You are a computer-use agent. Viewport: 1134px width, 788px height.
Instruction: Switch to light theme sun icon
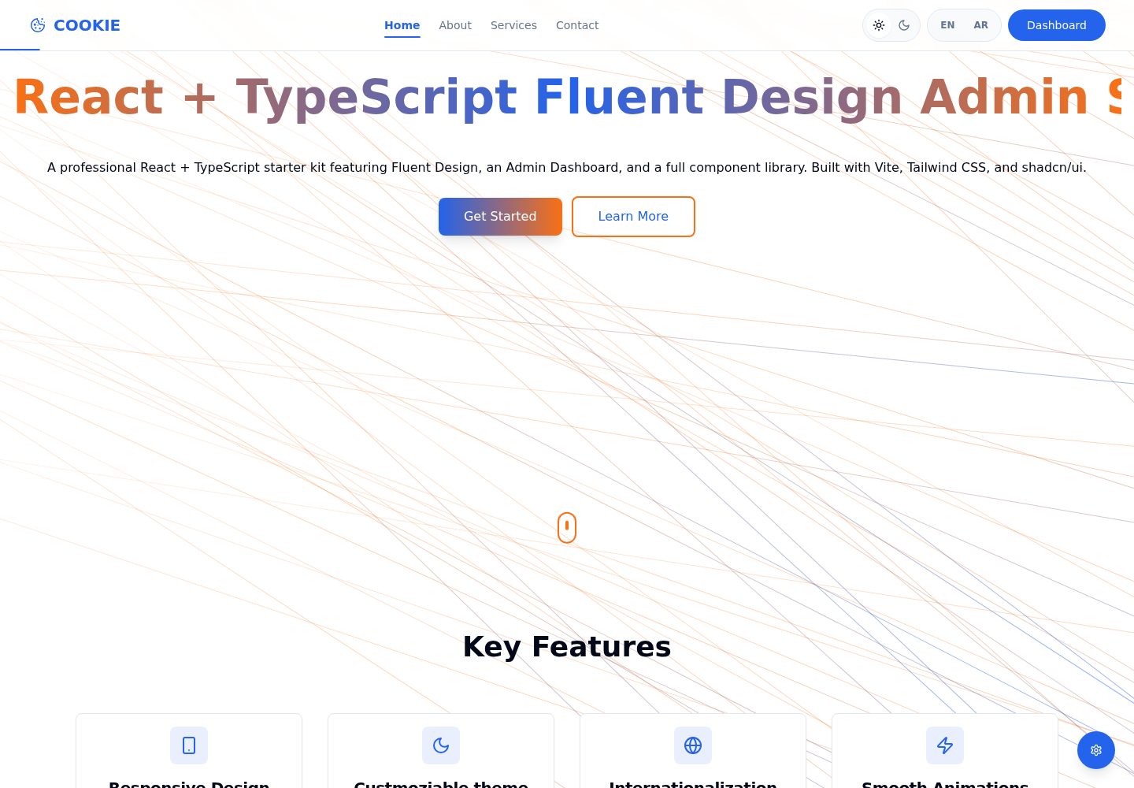click(879, 25)
